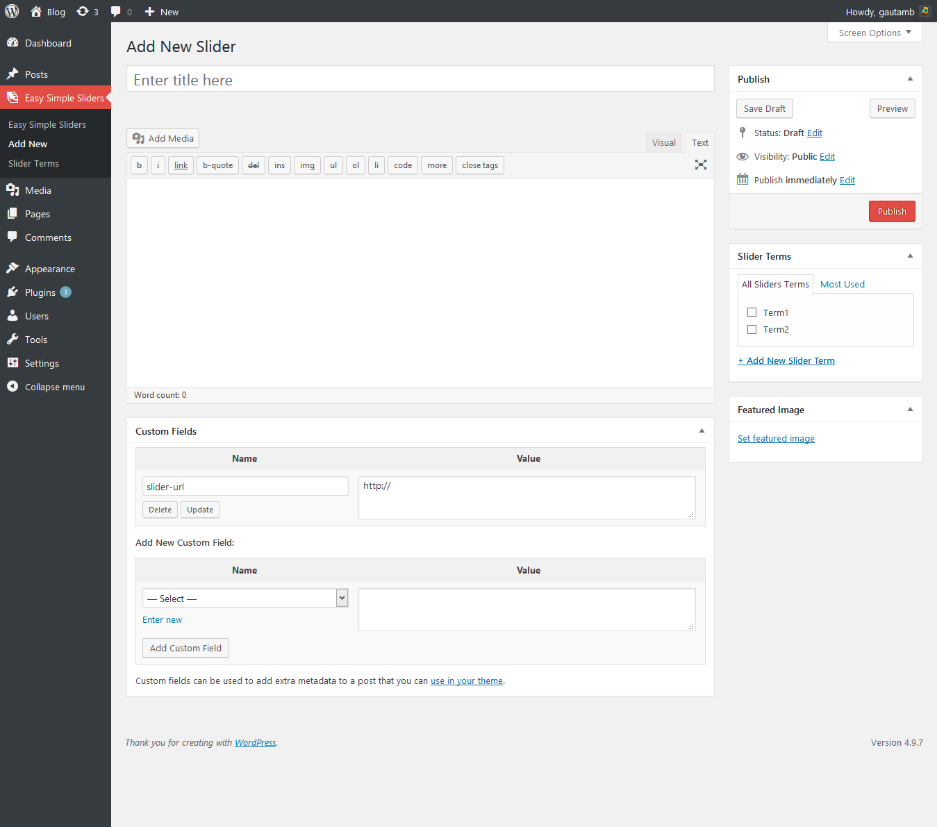This screenshot has height=827, width=937.
Task: Switch to the Text editor tab
Action: [699, 142]
